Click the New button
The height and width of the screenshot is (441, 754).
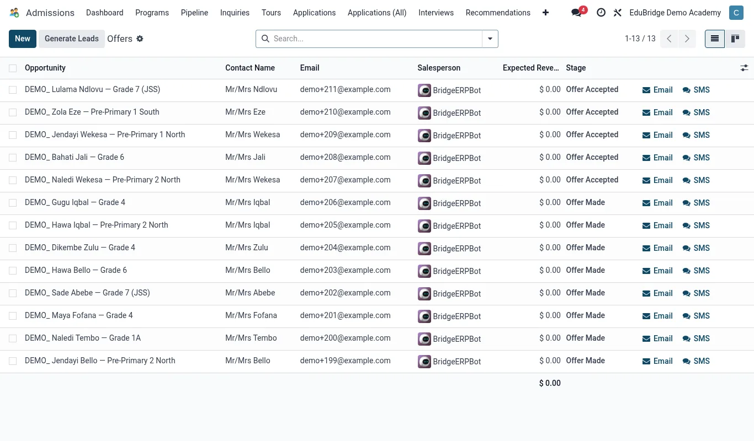23,39
